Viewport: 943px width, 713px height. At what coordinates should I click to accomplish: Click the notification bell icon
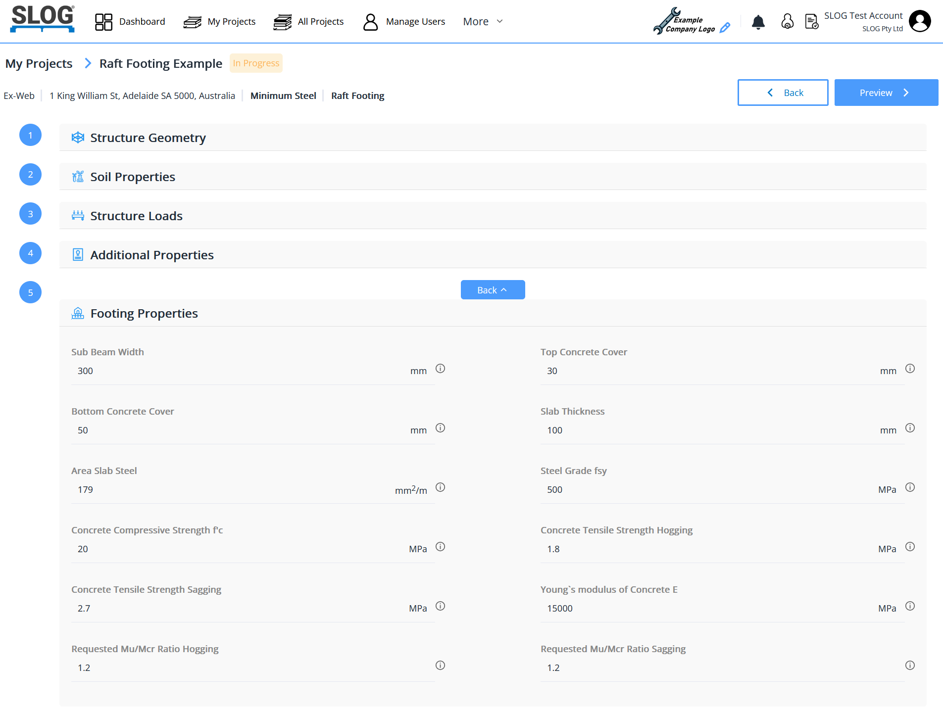click(x=758, y=22)
